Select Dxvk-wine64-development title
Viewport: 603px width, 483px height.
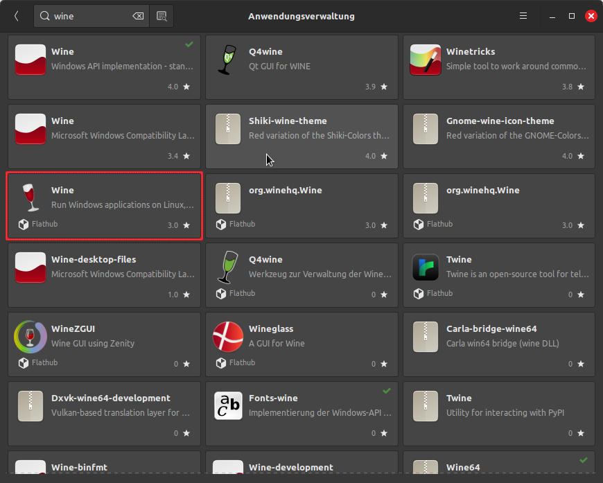tap(111, 398)
